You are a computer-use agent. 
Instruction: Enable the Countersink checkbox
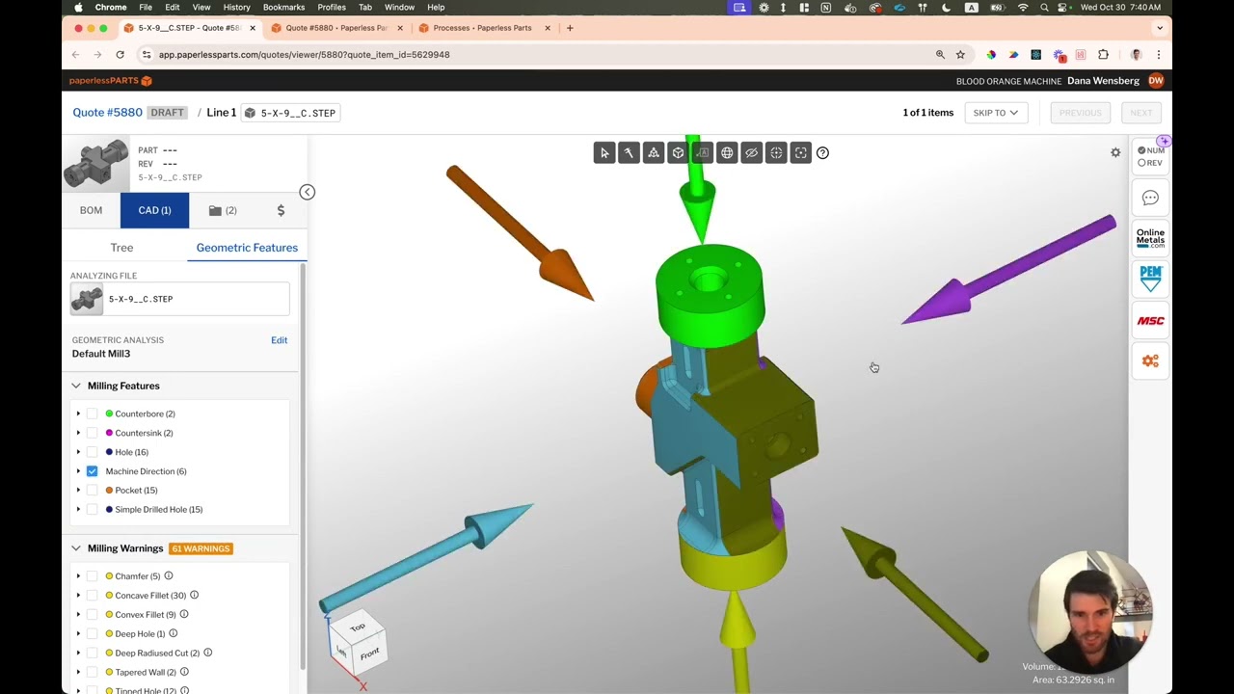click(x=92, y=433)
